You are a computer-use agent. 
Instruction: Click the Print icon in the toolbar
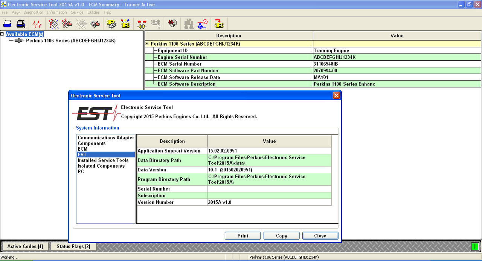point(8,24)
